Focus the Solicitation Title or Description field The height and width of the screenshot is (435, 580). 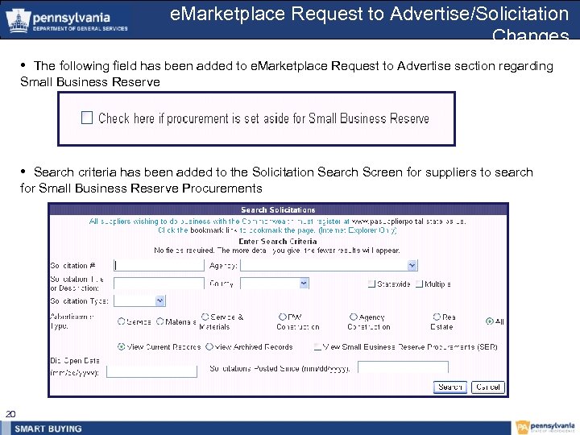click(159, 283)
